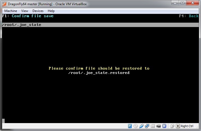Click the USB devices status icon
The height and width of the screenshot is (131, 201).
click(141, 126)
